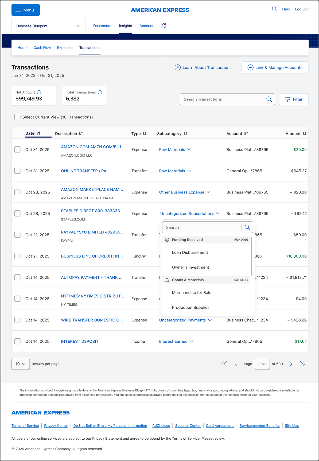
Task: Open the Expenses tab
Action: pos(65,48)
